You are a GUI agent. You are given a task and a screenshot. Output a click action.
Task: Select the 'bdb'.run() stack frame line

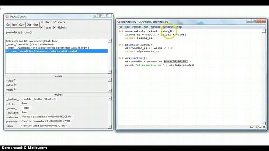pyautogui.click(x=57, y=41)
